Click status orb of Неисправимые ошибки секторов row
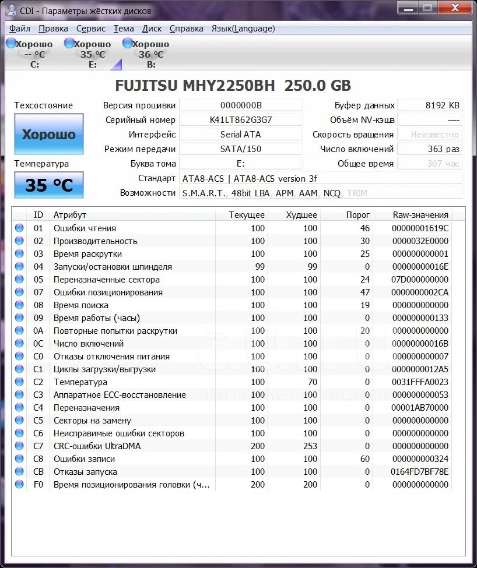477x568 pixels. pyautogui.click(x=19, y=433)
